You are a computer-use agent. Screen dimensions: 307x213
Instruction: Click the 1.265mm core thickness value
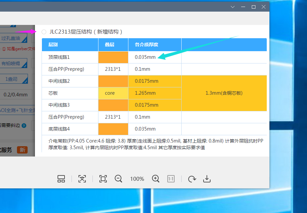(145, 93)
